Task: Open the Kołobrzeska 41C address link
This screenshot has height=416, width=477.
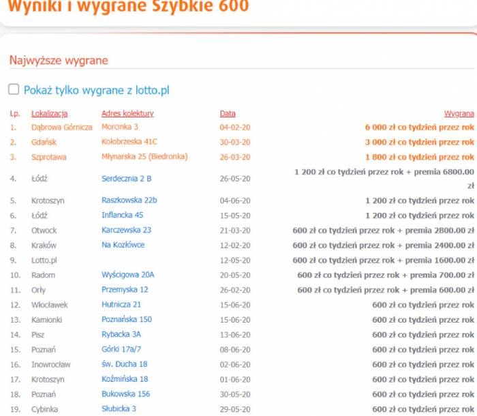Action: [x=129, y=142]
